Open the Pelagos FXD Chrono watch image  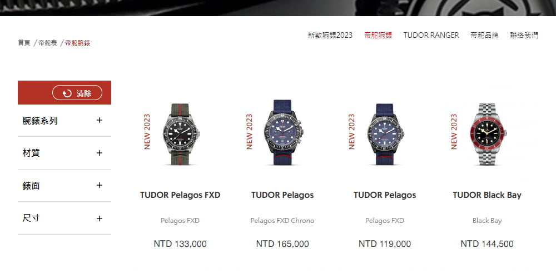(282, 132)
